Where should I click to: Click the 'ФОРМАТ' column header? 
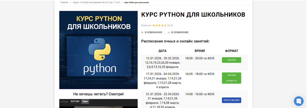tap(231, 51)
